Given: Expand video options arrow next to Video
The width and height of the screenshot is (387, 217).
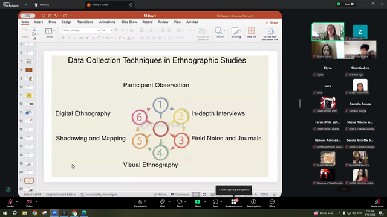Looking at the screenshot, I should (x=36, y=201).
